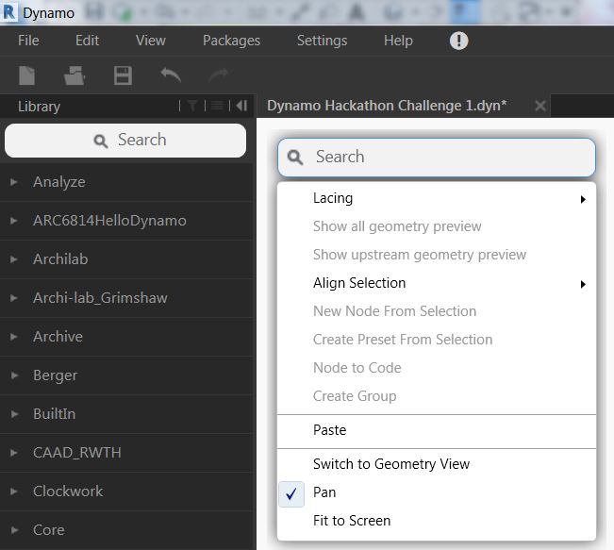This screenshot has width=614, height=550.
Task: Undo the last action with the arrow icon
Action: [x=171, y=75]
